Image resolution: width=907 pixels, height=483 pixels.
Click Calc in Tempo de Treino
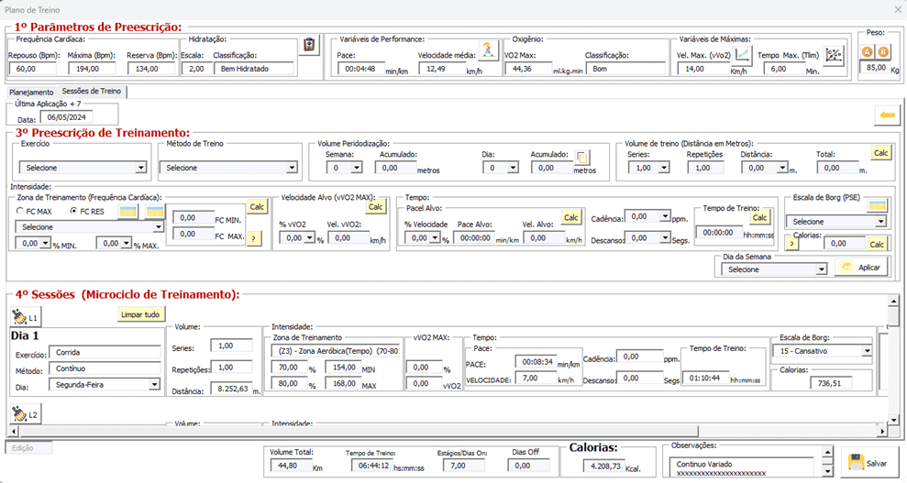(759, 217)
